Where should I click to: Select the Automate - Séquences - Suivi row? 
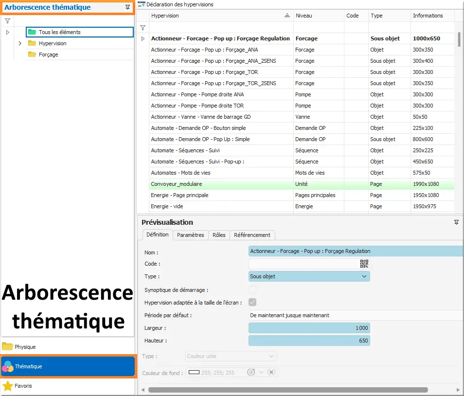[x=302, y=150]
